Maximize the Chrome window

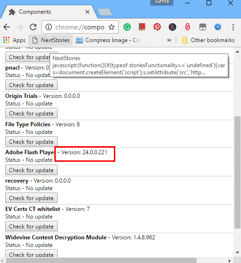209,3
